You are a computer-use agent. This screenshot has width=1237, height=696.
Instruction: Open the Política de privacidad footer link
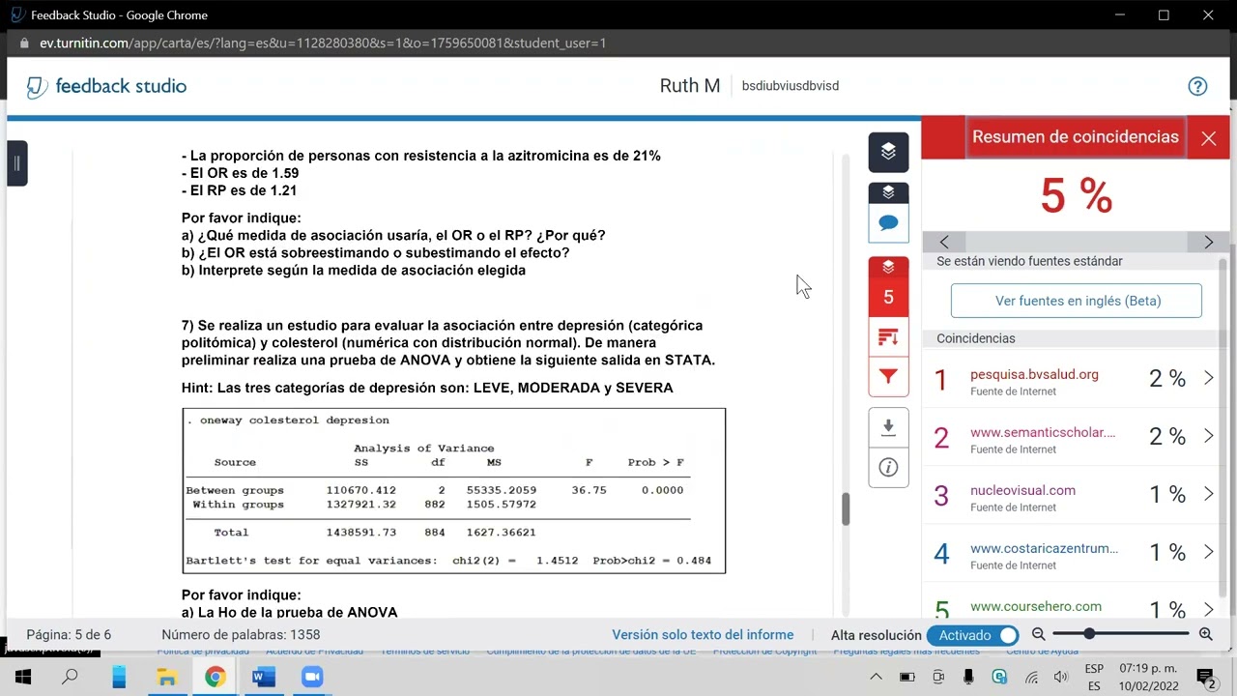[202, 652]
